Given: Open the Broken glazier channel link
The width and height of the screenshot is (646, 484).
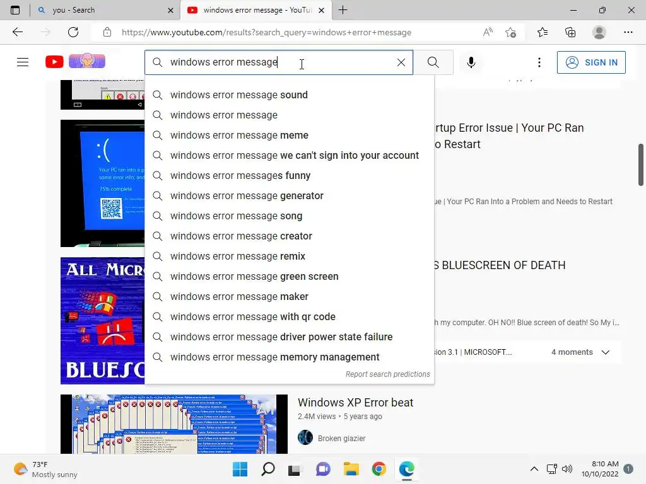Looking at the screenshot, I should pos(341,439).
